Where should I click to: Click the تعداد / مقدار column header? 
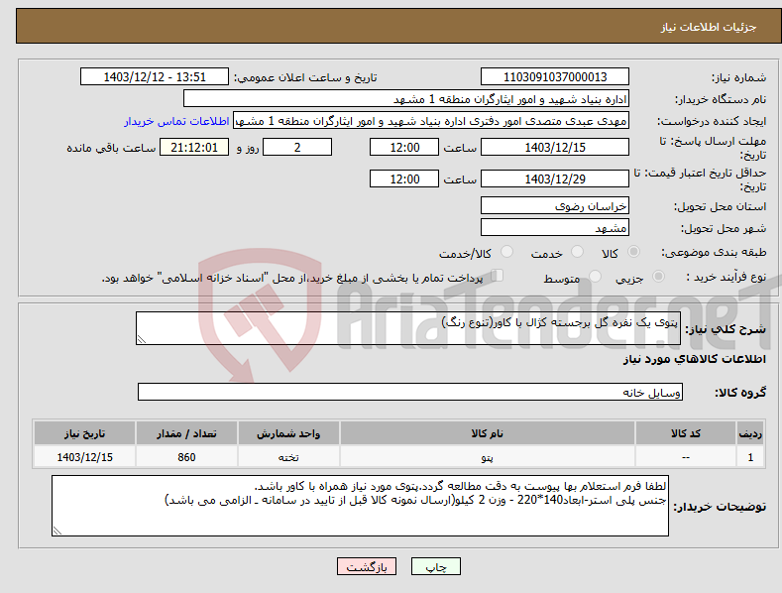click(x=186, y=433)
